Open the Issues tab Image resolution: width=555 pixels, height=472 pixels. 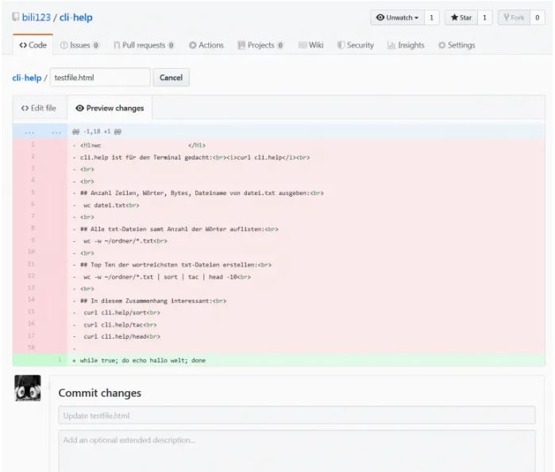click(79, 45)
